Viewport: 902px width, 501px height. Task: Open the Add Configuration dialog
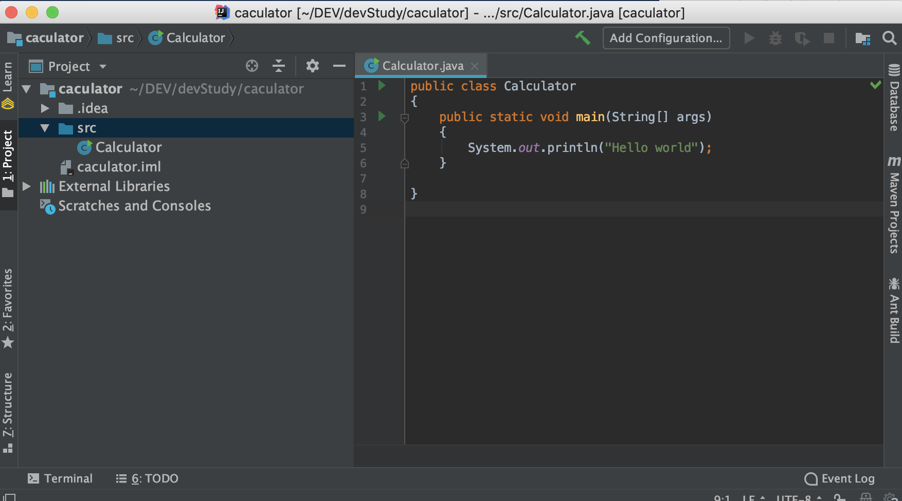[x=666, y=38]
